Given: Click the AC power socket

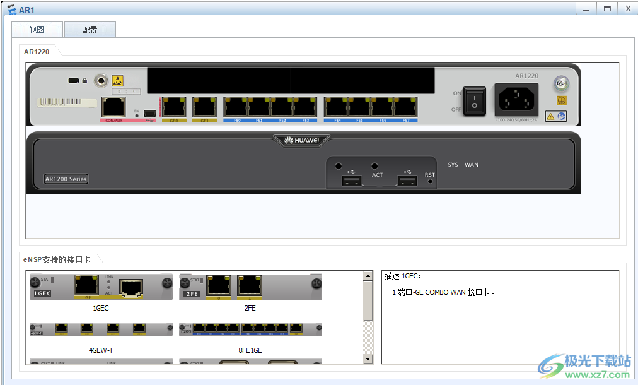Looking at the screenshot, I should [516, 100].
